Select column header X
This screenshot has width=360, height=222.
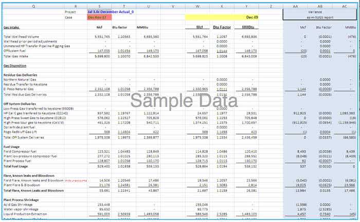(x=222, y=6)
